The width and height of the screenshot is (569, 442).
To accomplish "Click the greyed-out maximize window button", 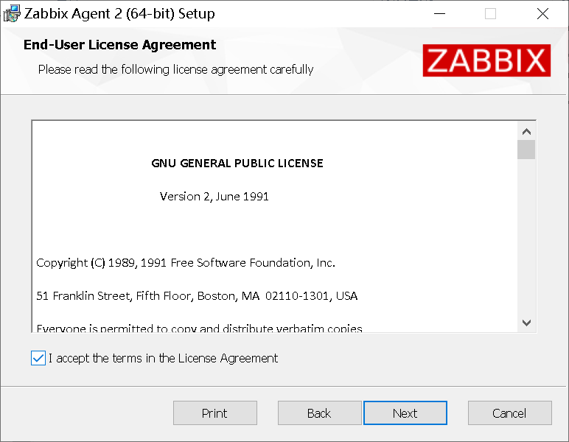I will pos(490,13).
